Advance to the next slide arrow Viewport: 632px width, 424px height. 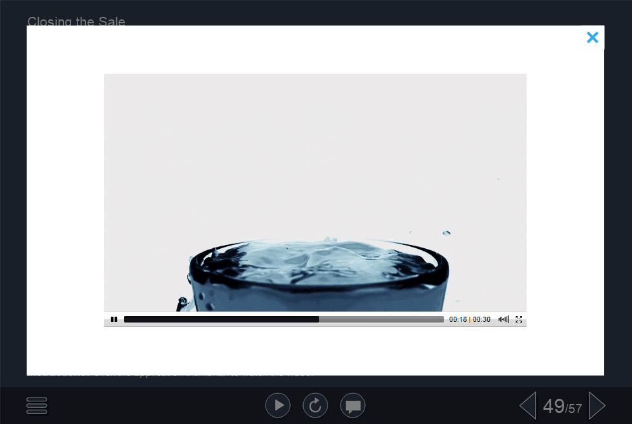597,406
